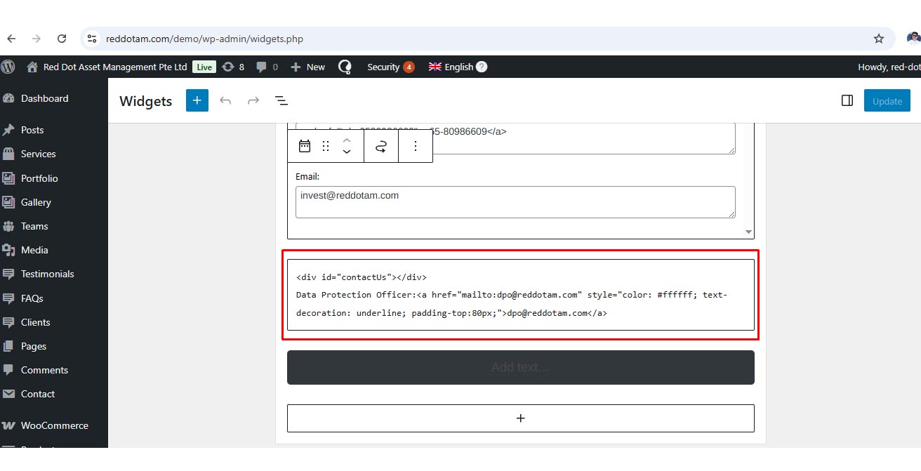Open the List View icon
Viewport: 921px width, 471px height.
pos(281,101)
